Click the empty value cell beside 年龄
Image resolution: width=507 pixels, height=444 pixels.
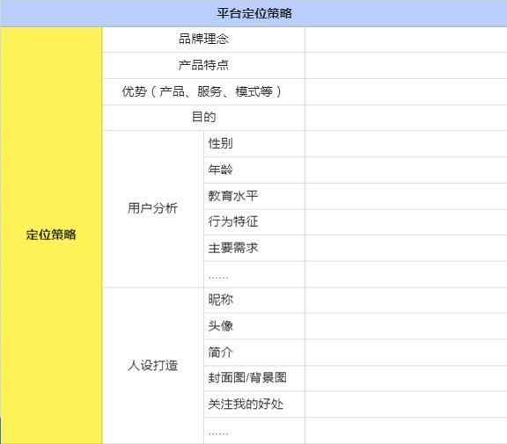[x=406, y=170]
